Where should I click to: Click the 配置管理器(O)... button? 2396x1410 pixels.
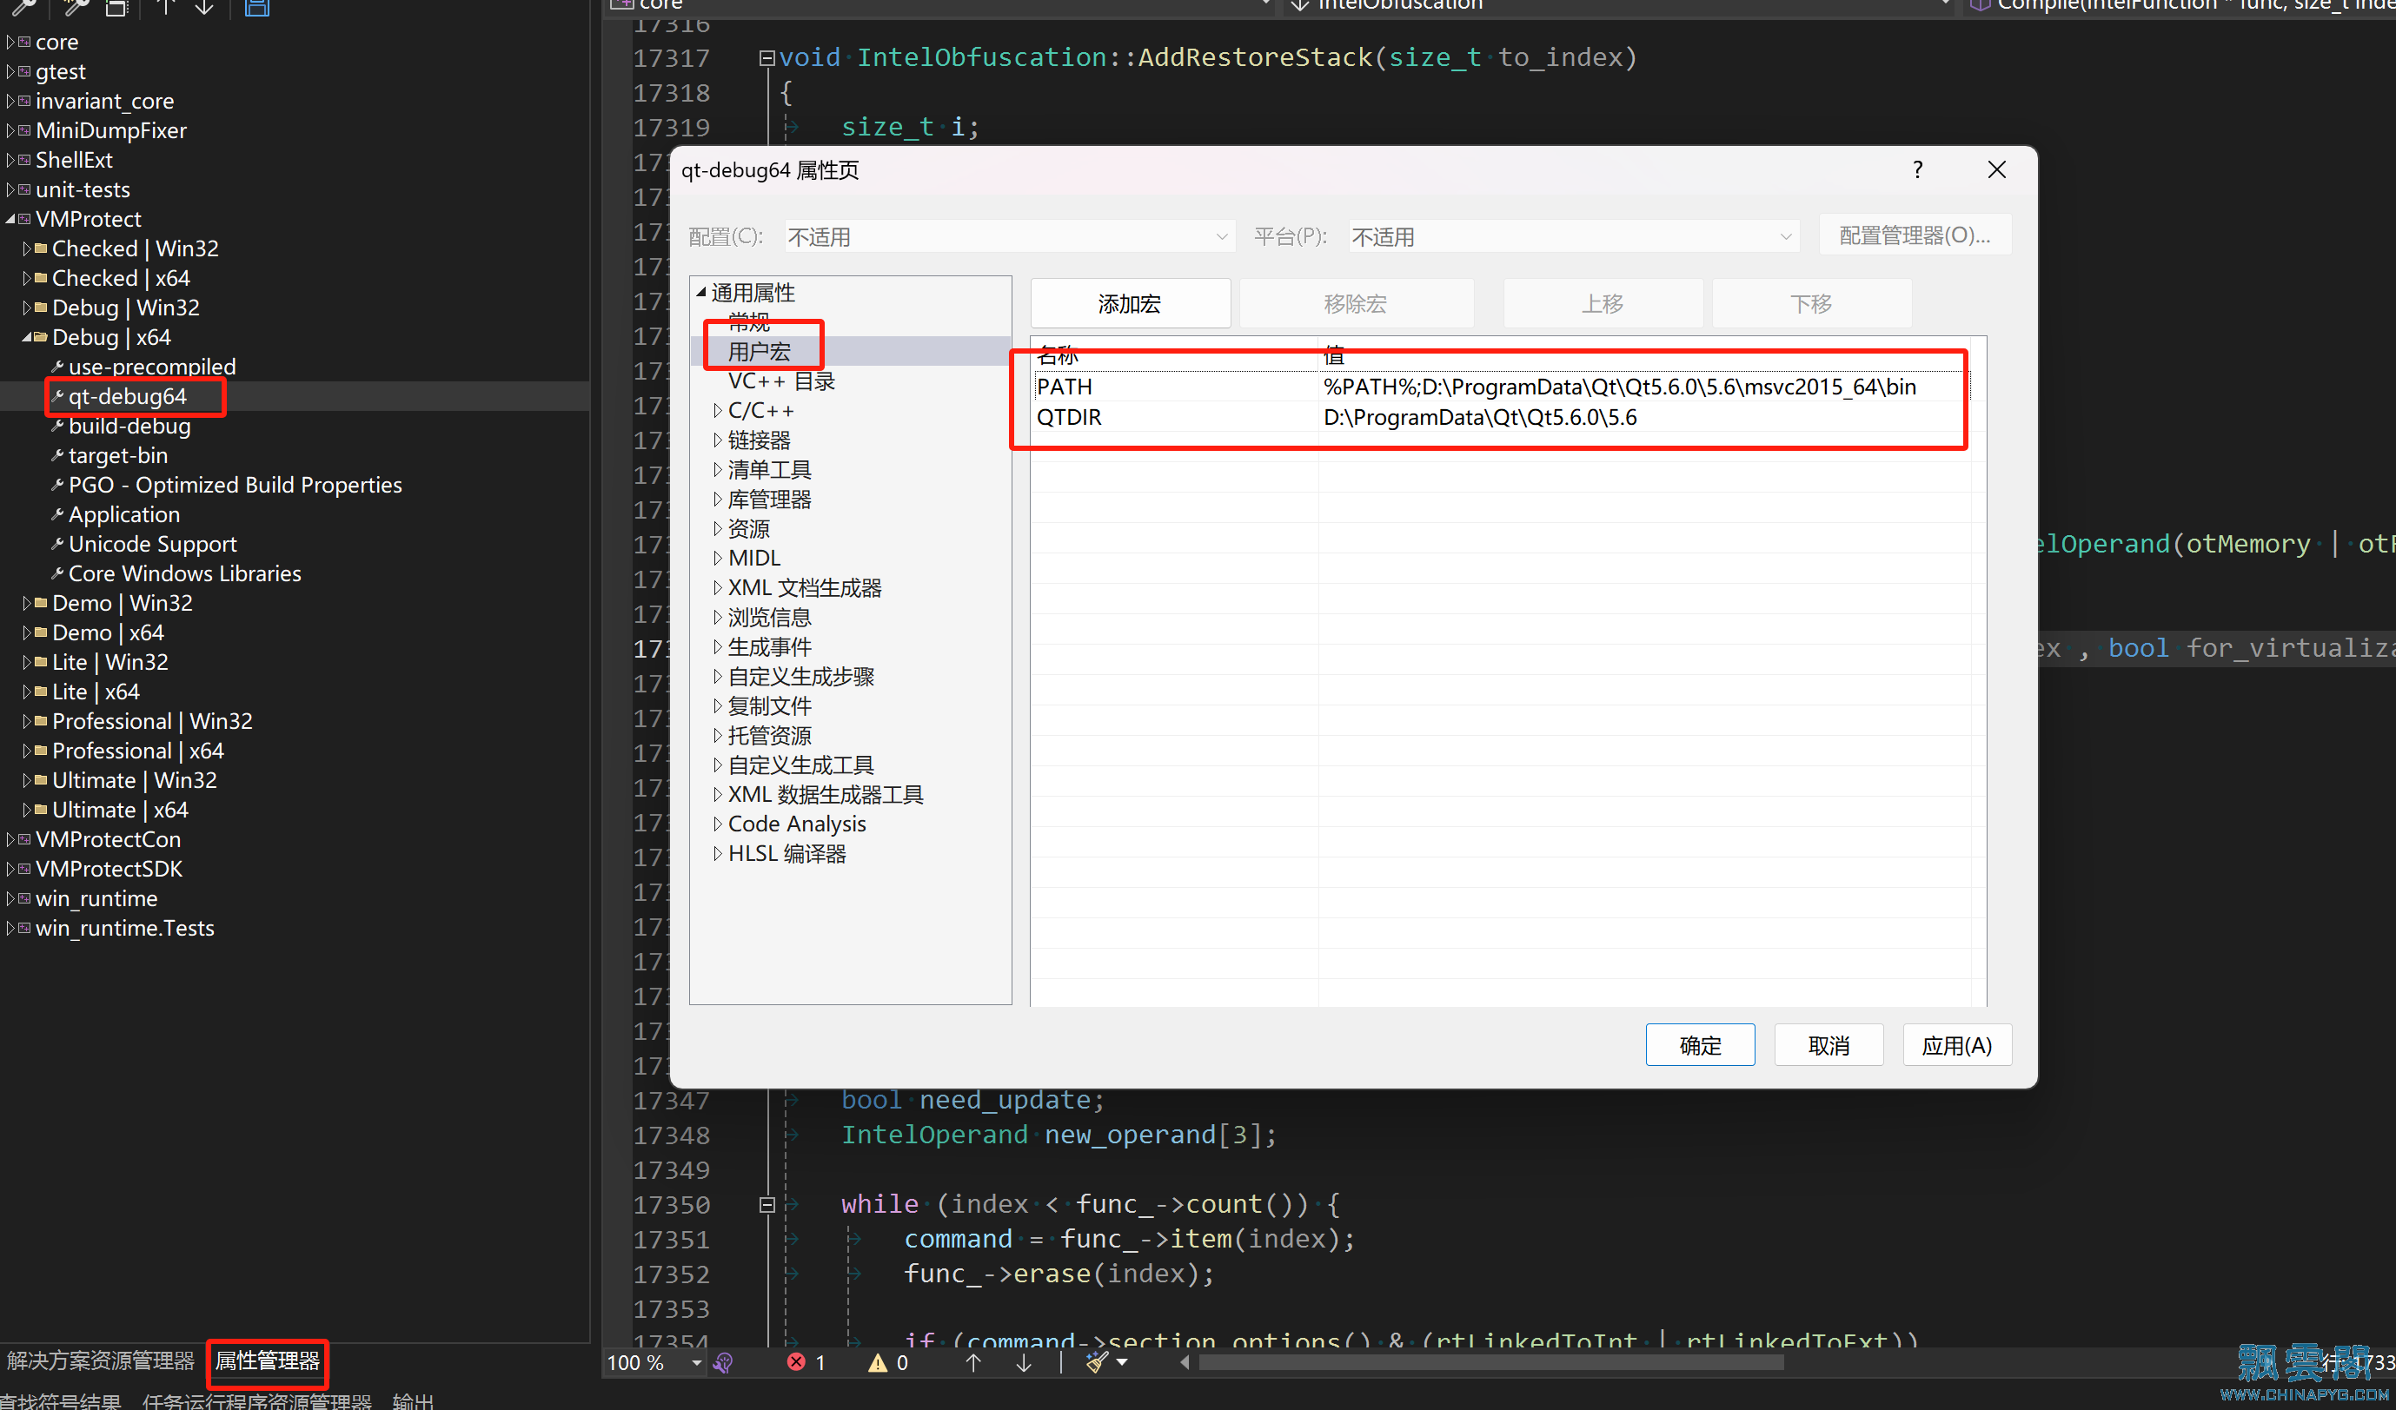coord(1915,235)
